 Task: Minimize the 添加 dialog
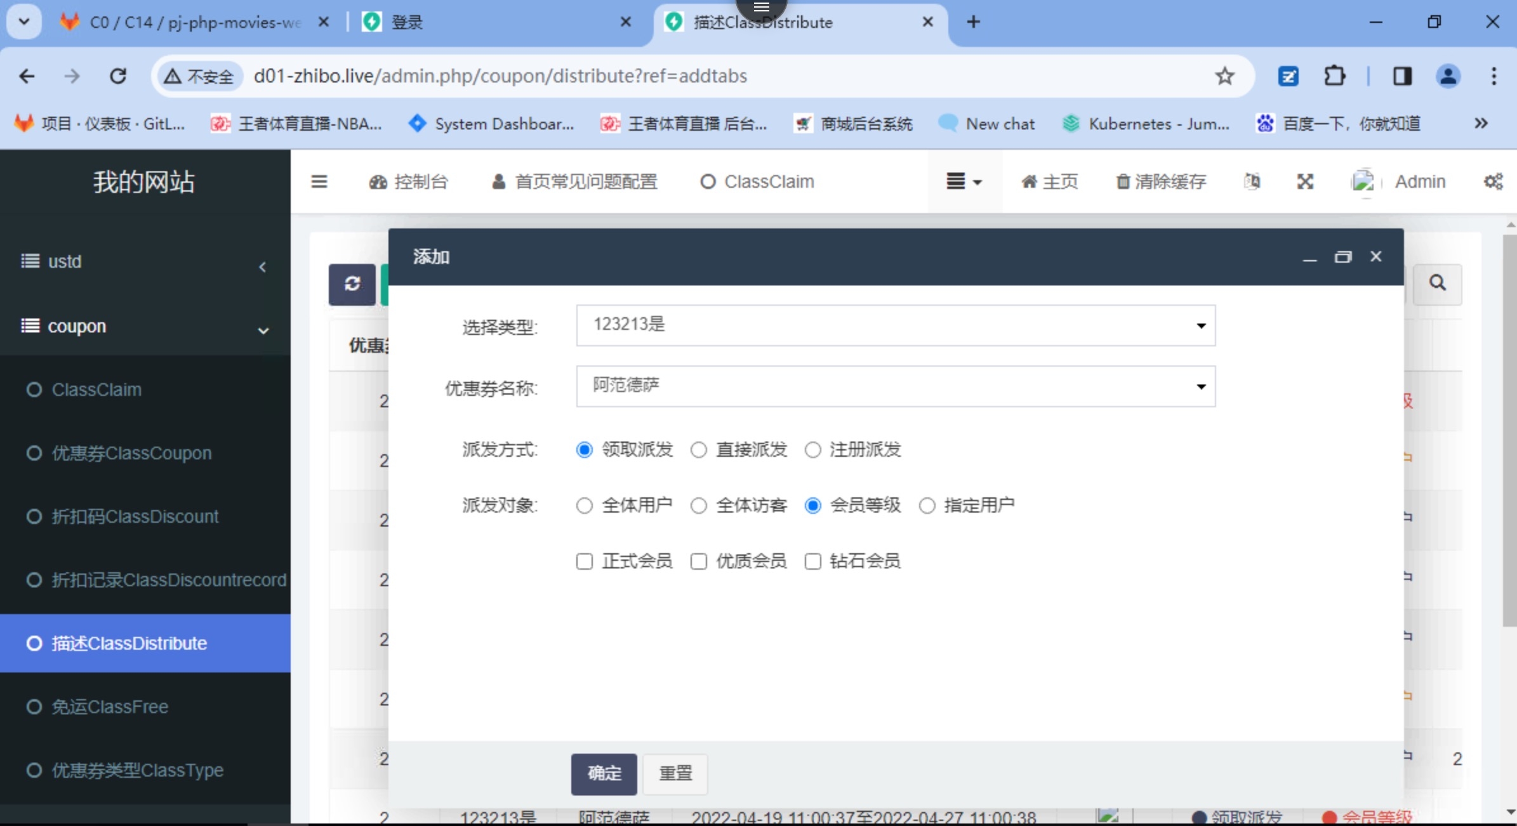[x=1309, y=258]
